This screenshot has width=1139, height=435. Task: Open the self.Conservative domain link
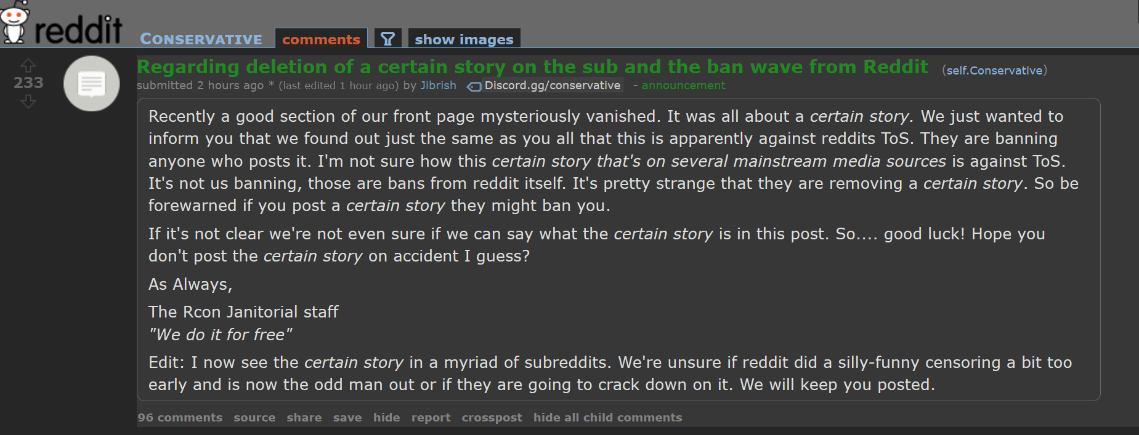pos(994,71)
